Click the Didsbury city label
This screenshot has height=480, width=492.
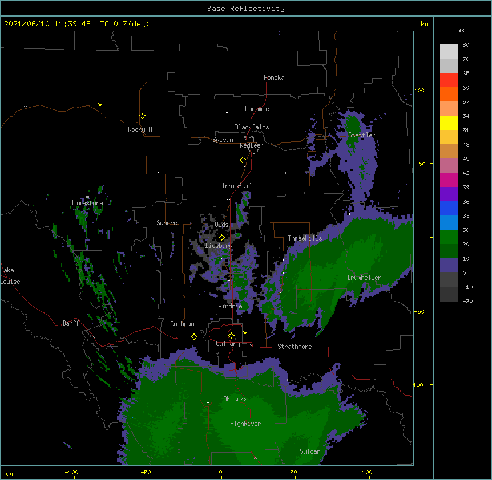219,246
